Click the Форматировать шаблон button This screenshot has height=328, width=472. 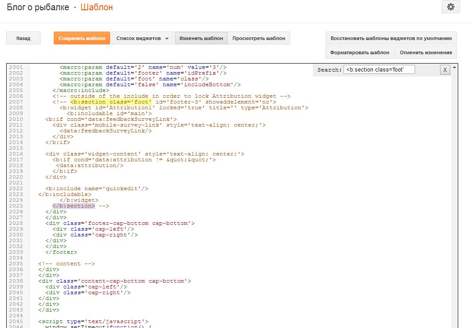tap(360, 52)
